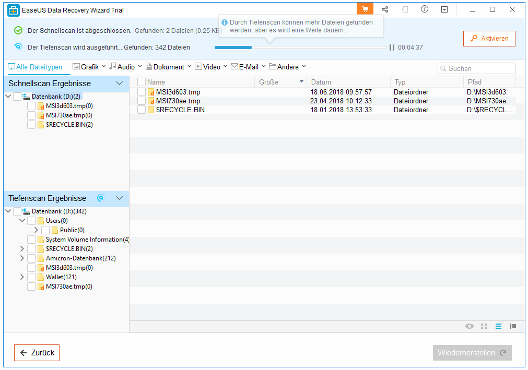
Task: Click the green Schnellscan completed check icon
Action: (x=18, y=31)
